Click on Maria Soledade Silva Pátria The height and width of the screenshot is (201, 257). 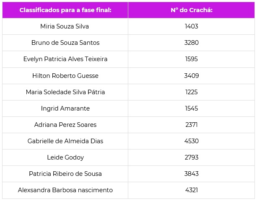point(65,92)
